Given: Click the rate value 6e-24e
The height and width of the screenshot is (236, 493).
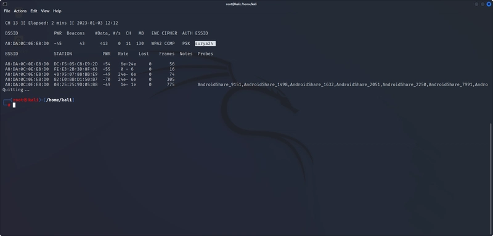Looking at the screenshot, I should [128, 64].
